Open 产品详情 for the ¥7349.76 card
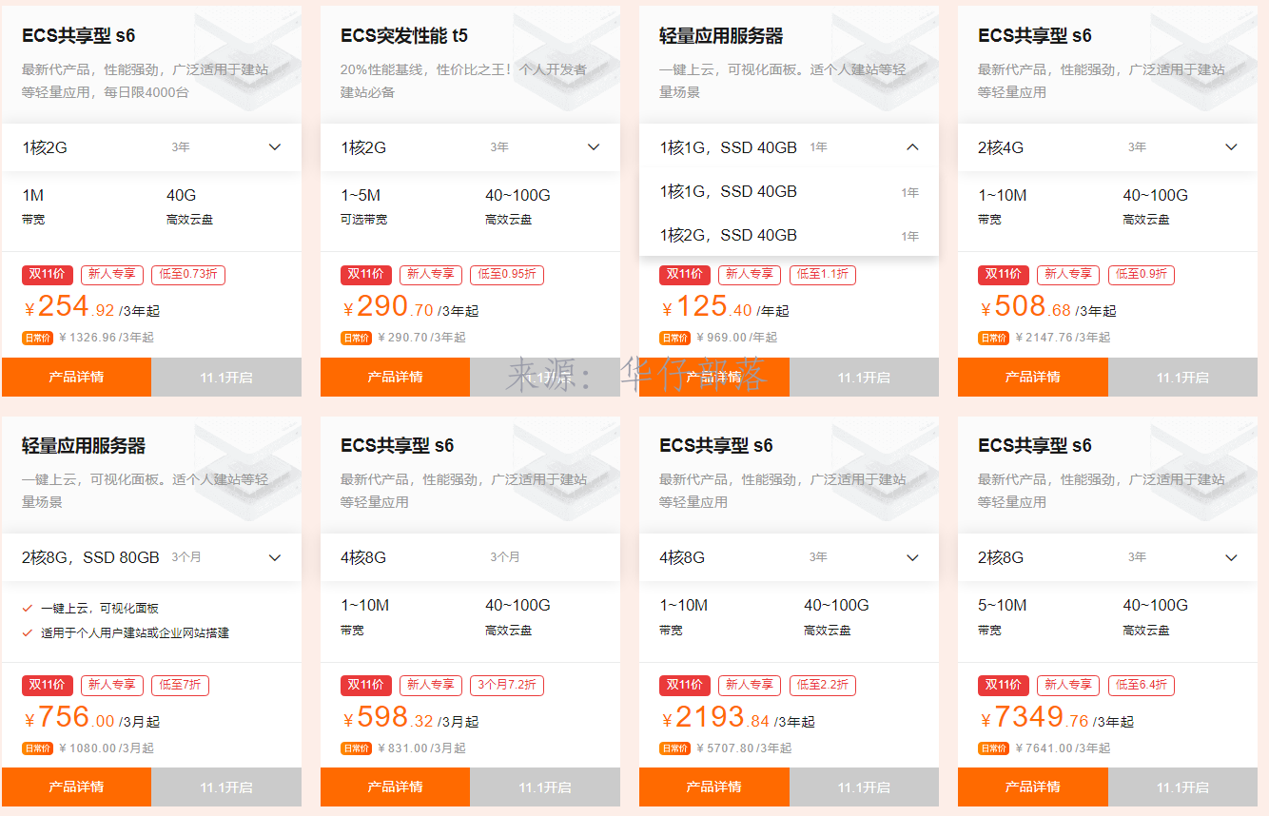This screenshot has width=1269, height=816. tap(1032, 787)
